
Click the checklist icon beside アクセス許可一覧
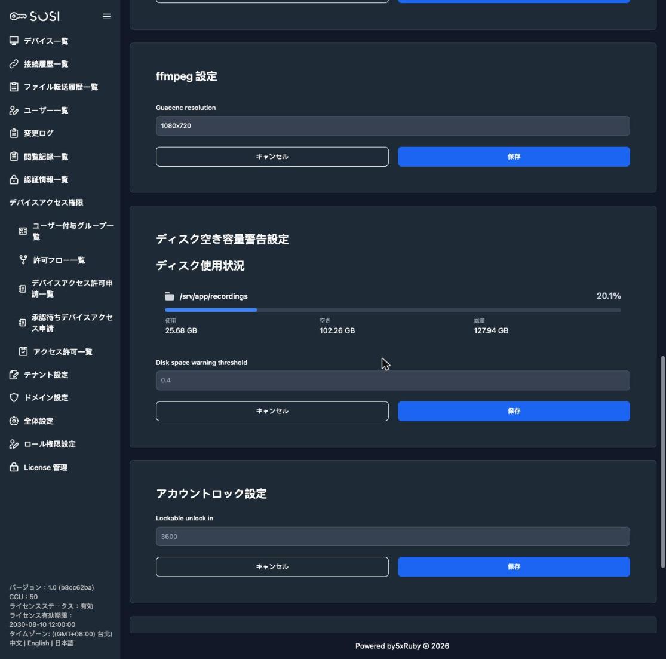[23, 351]
